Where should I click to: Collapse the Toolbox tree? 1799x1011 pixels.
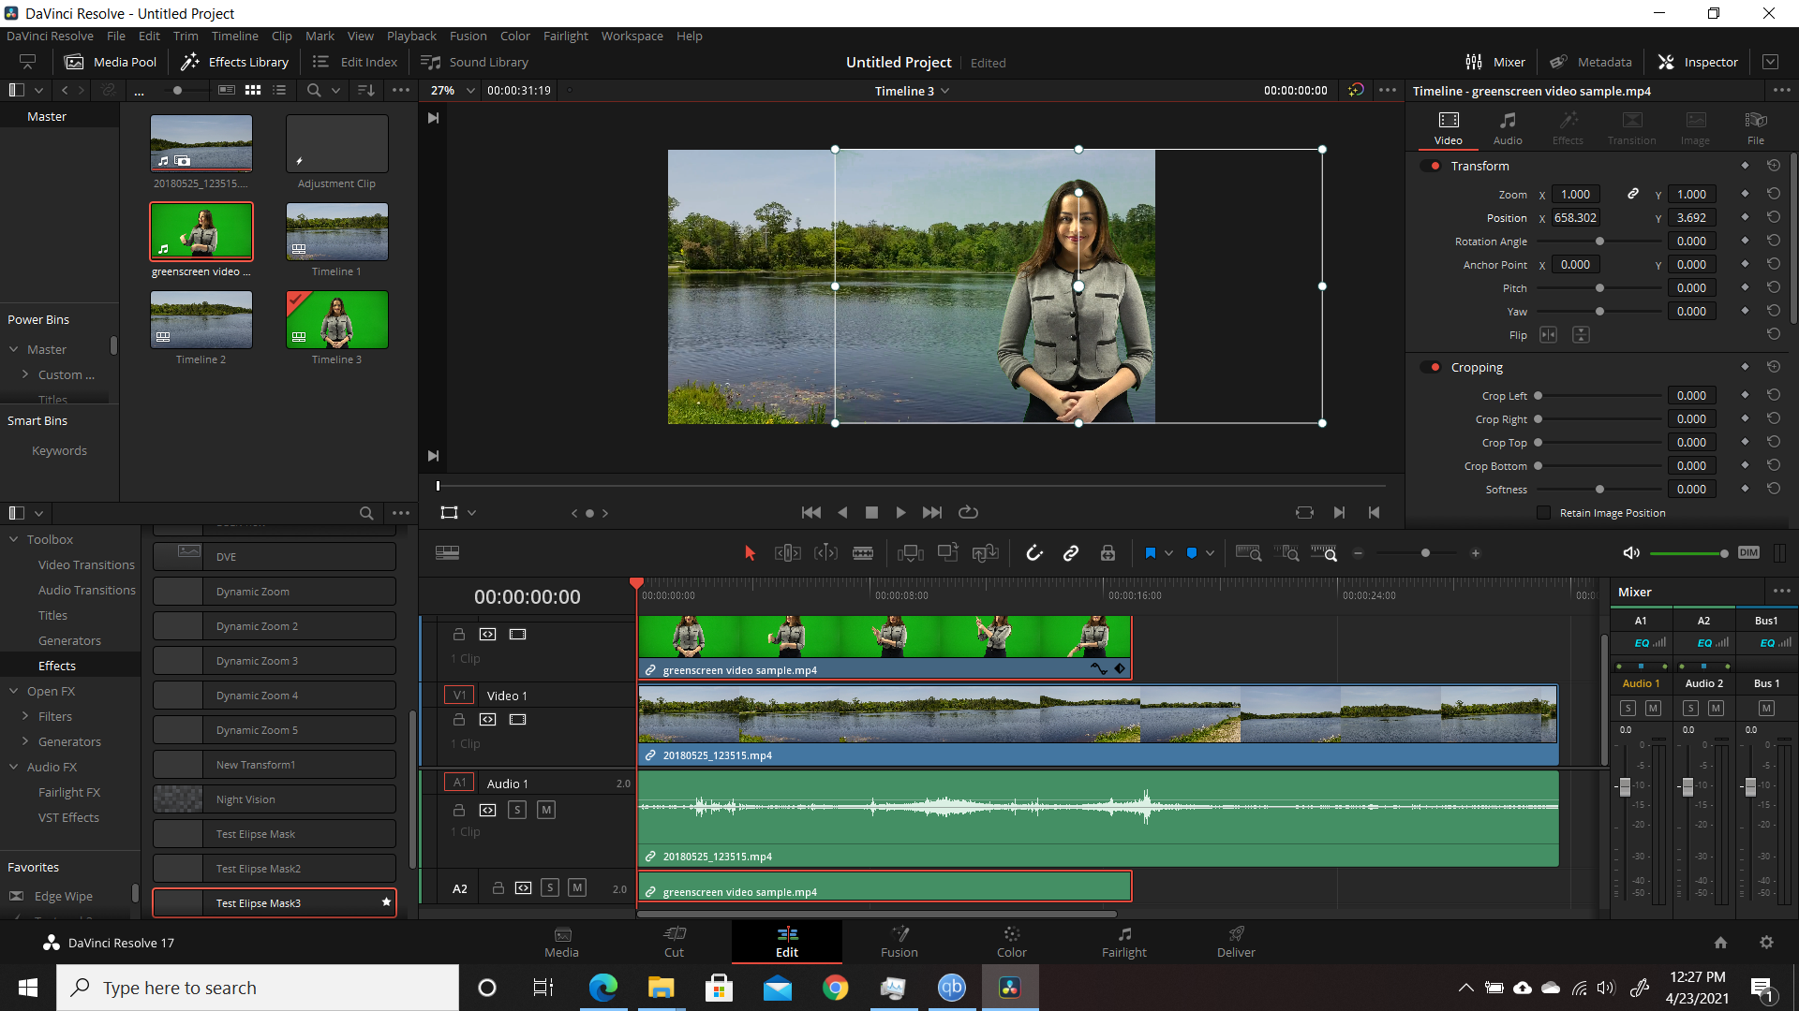14,540
